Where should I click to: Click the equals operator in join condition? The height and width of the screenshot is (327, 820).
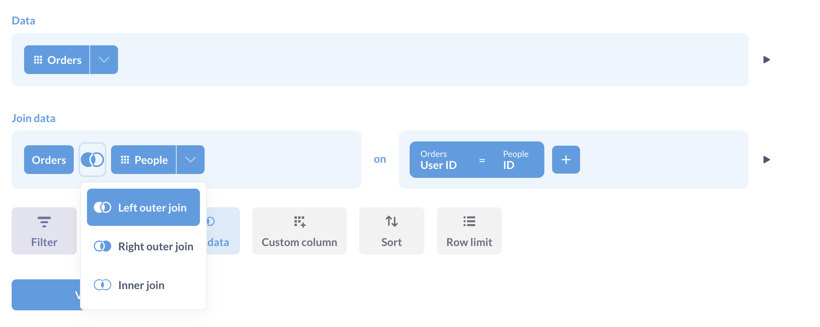(482, 160)
